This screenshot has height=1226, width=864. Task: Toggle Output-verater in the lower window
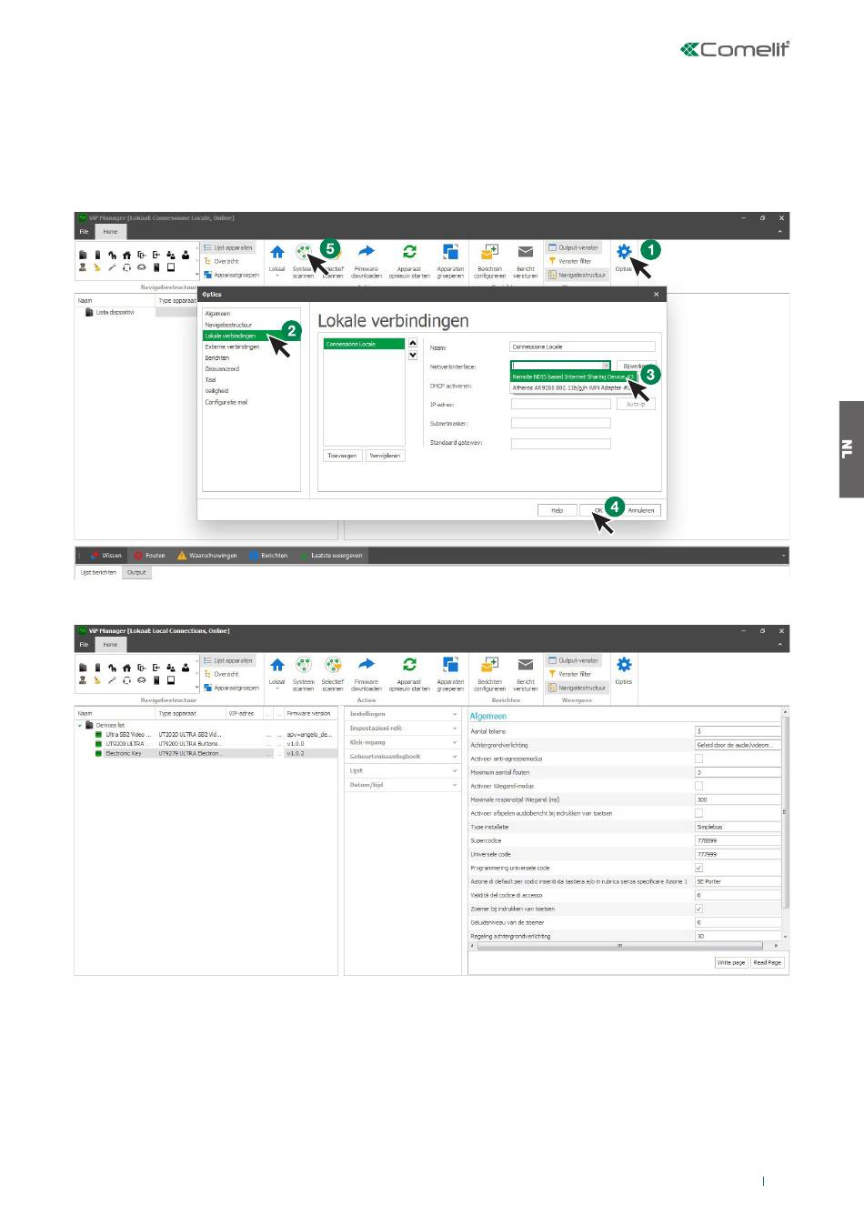574,660
